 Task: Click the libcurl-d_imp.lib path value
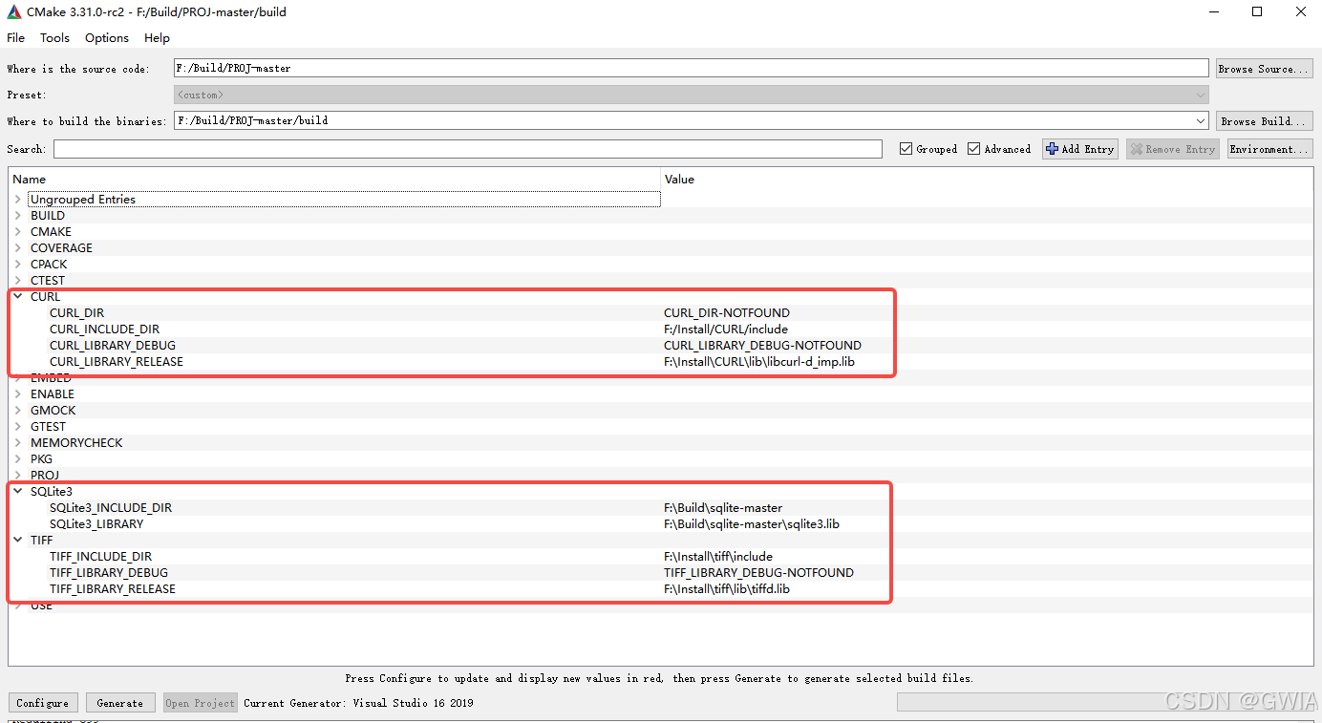(x=758, y=362)
